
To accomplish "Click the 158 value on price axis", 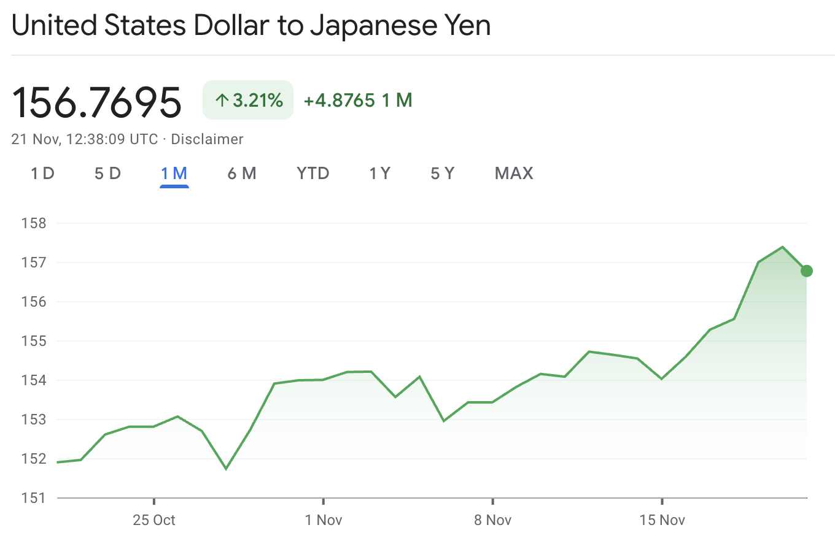I will pyautogui.click(x=34, y=223).
